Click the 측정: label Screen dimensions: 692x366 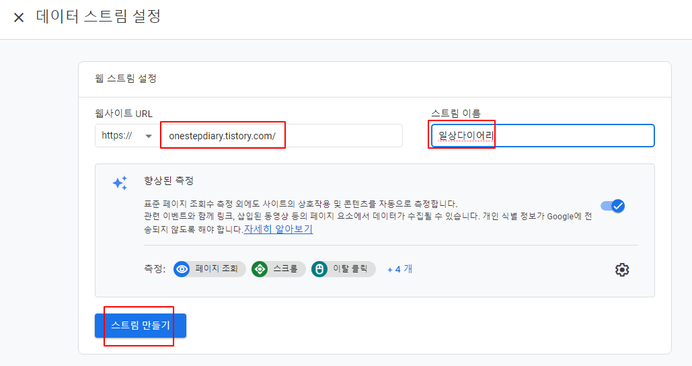click(155, 269)
